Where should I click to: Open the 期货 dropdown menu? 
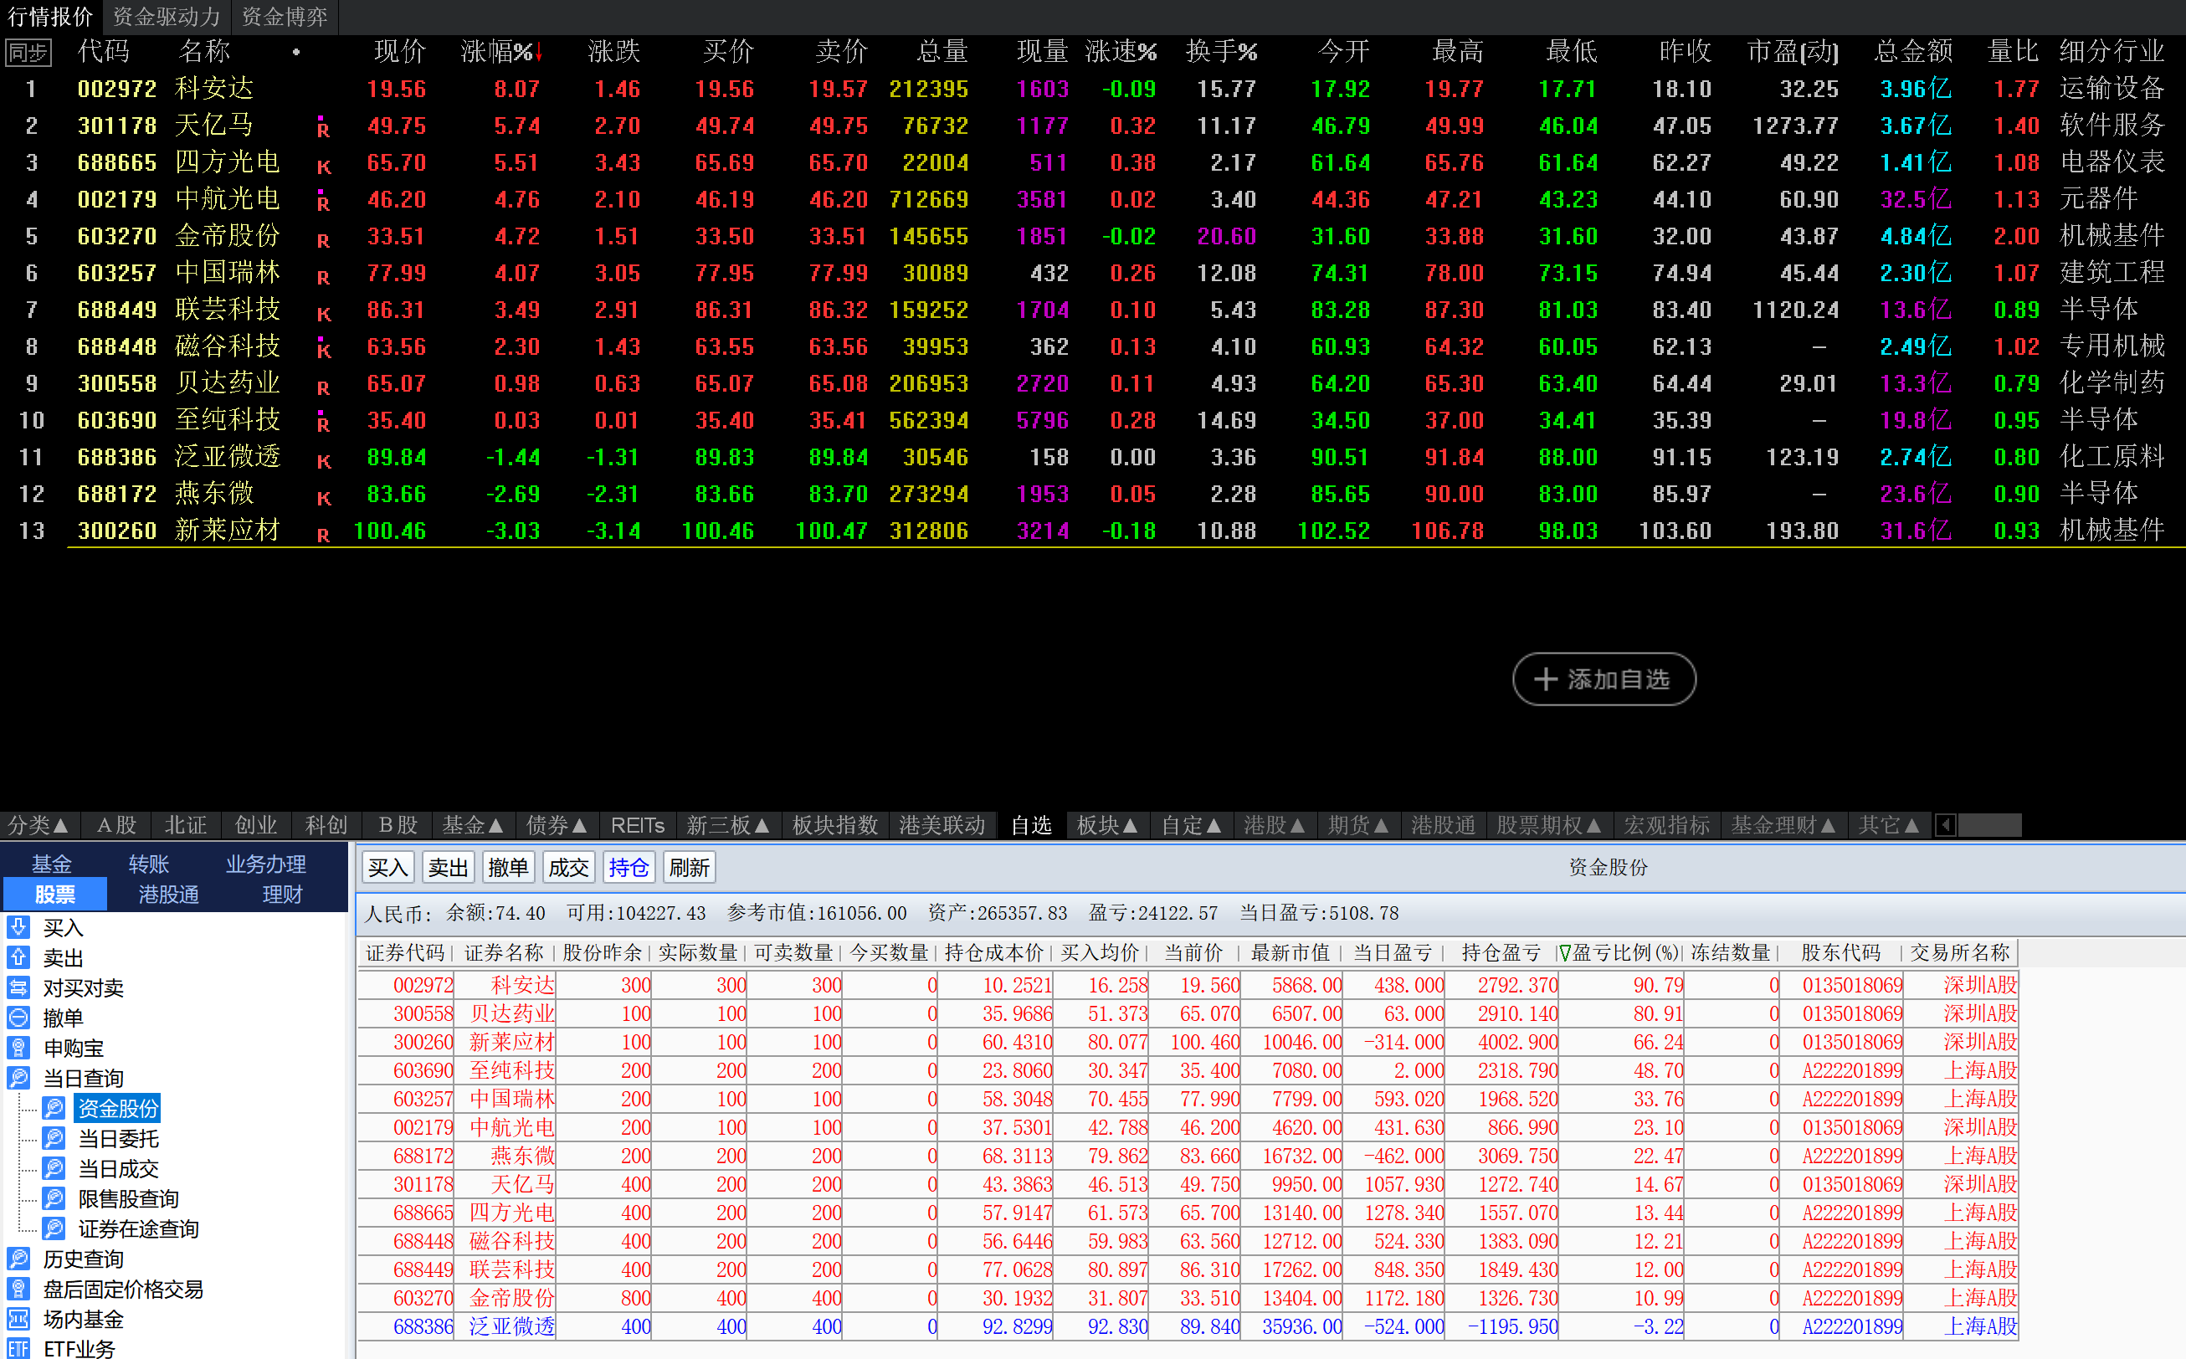(1359, 824)
